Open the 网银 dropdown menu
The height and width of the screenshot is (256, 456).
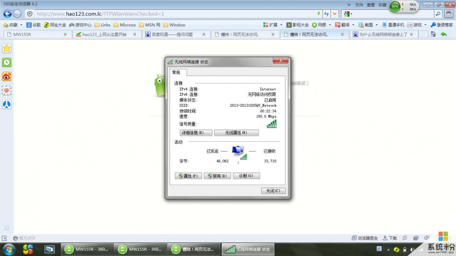(321, 25)
